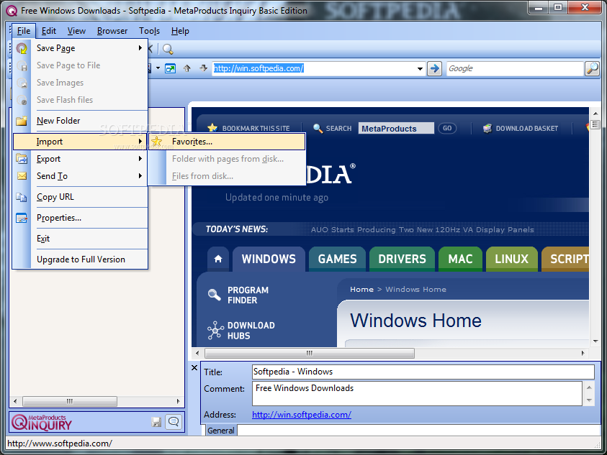Click the Export folder icon
The height and width of the screenshot is (455, 607).
[22, 159]
